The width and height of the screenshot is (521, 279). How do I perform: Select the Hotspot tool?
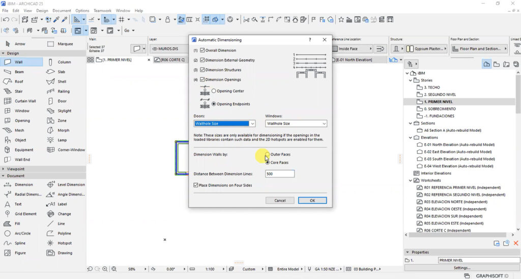point(65,243)
